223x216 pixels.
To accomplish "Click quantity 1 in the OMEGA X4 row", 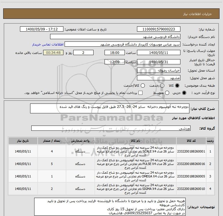I will [x=52, y=176].
